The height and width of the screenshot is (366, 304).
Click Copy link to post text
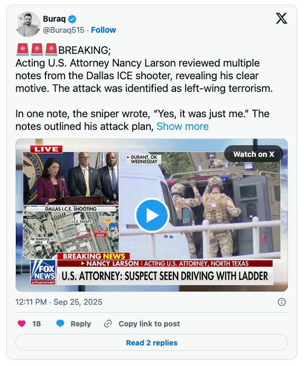pyautogui.click(x=149, y=324)
